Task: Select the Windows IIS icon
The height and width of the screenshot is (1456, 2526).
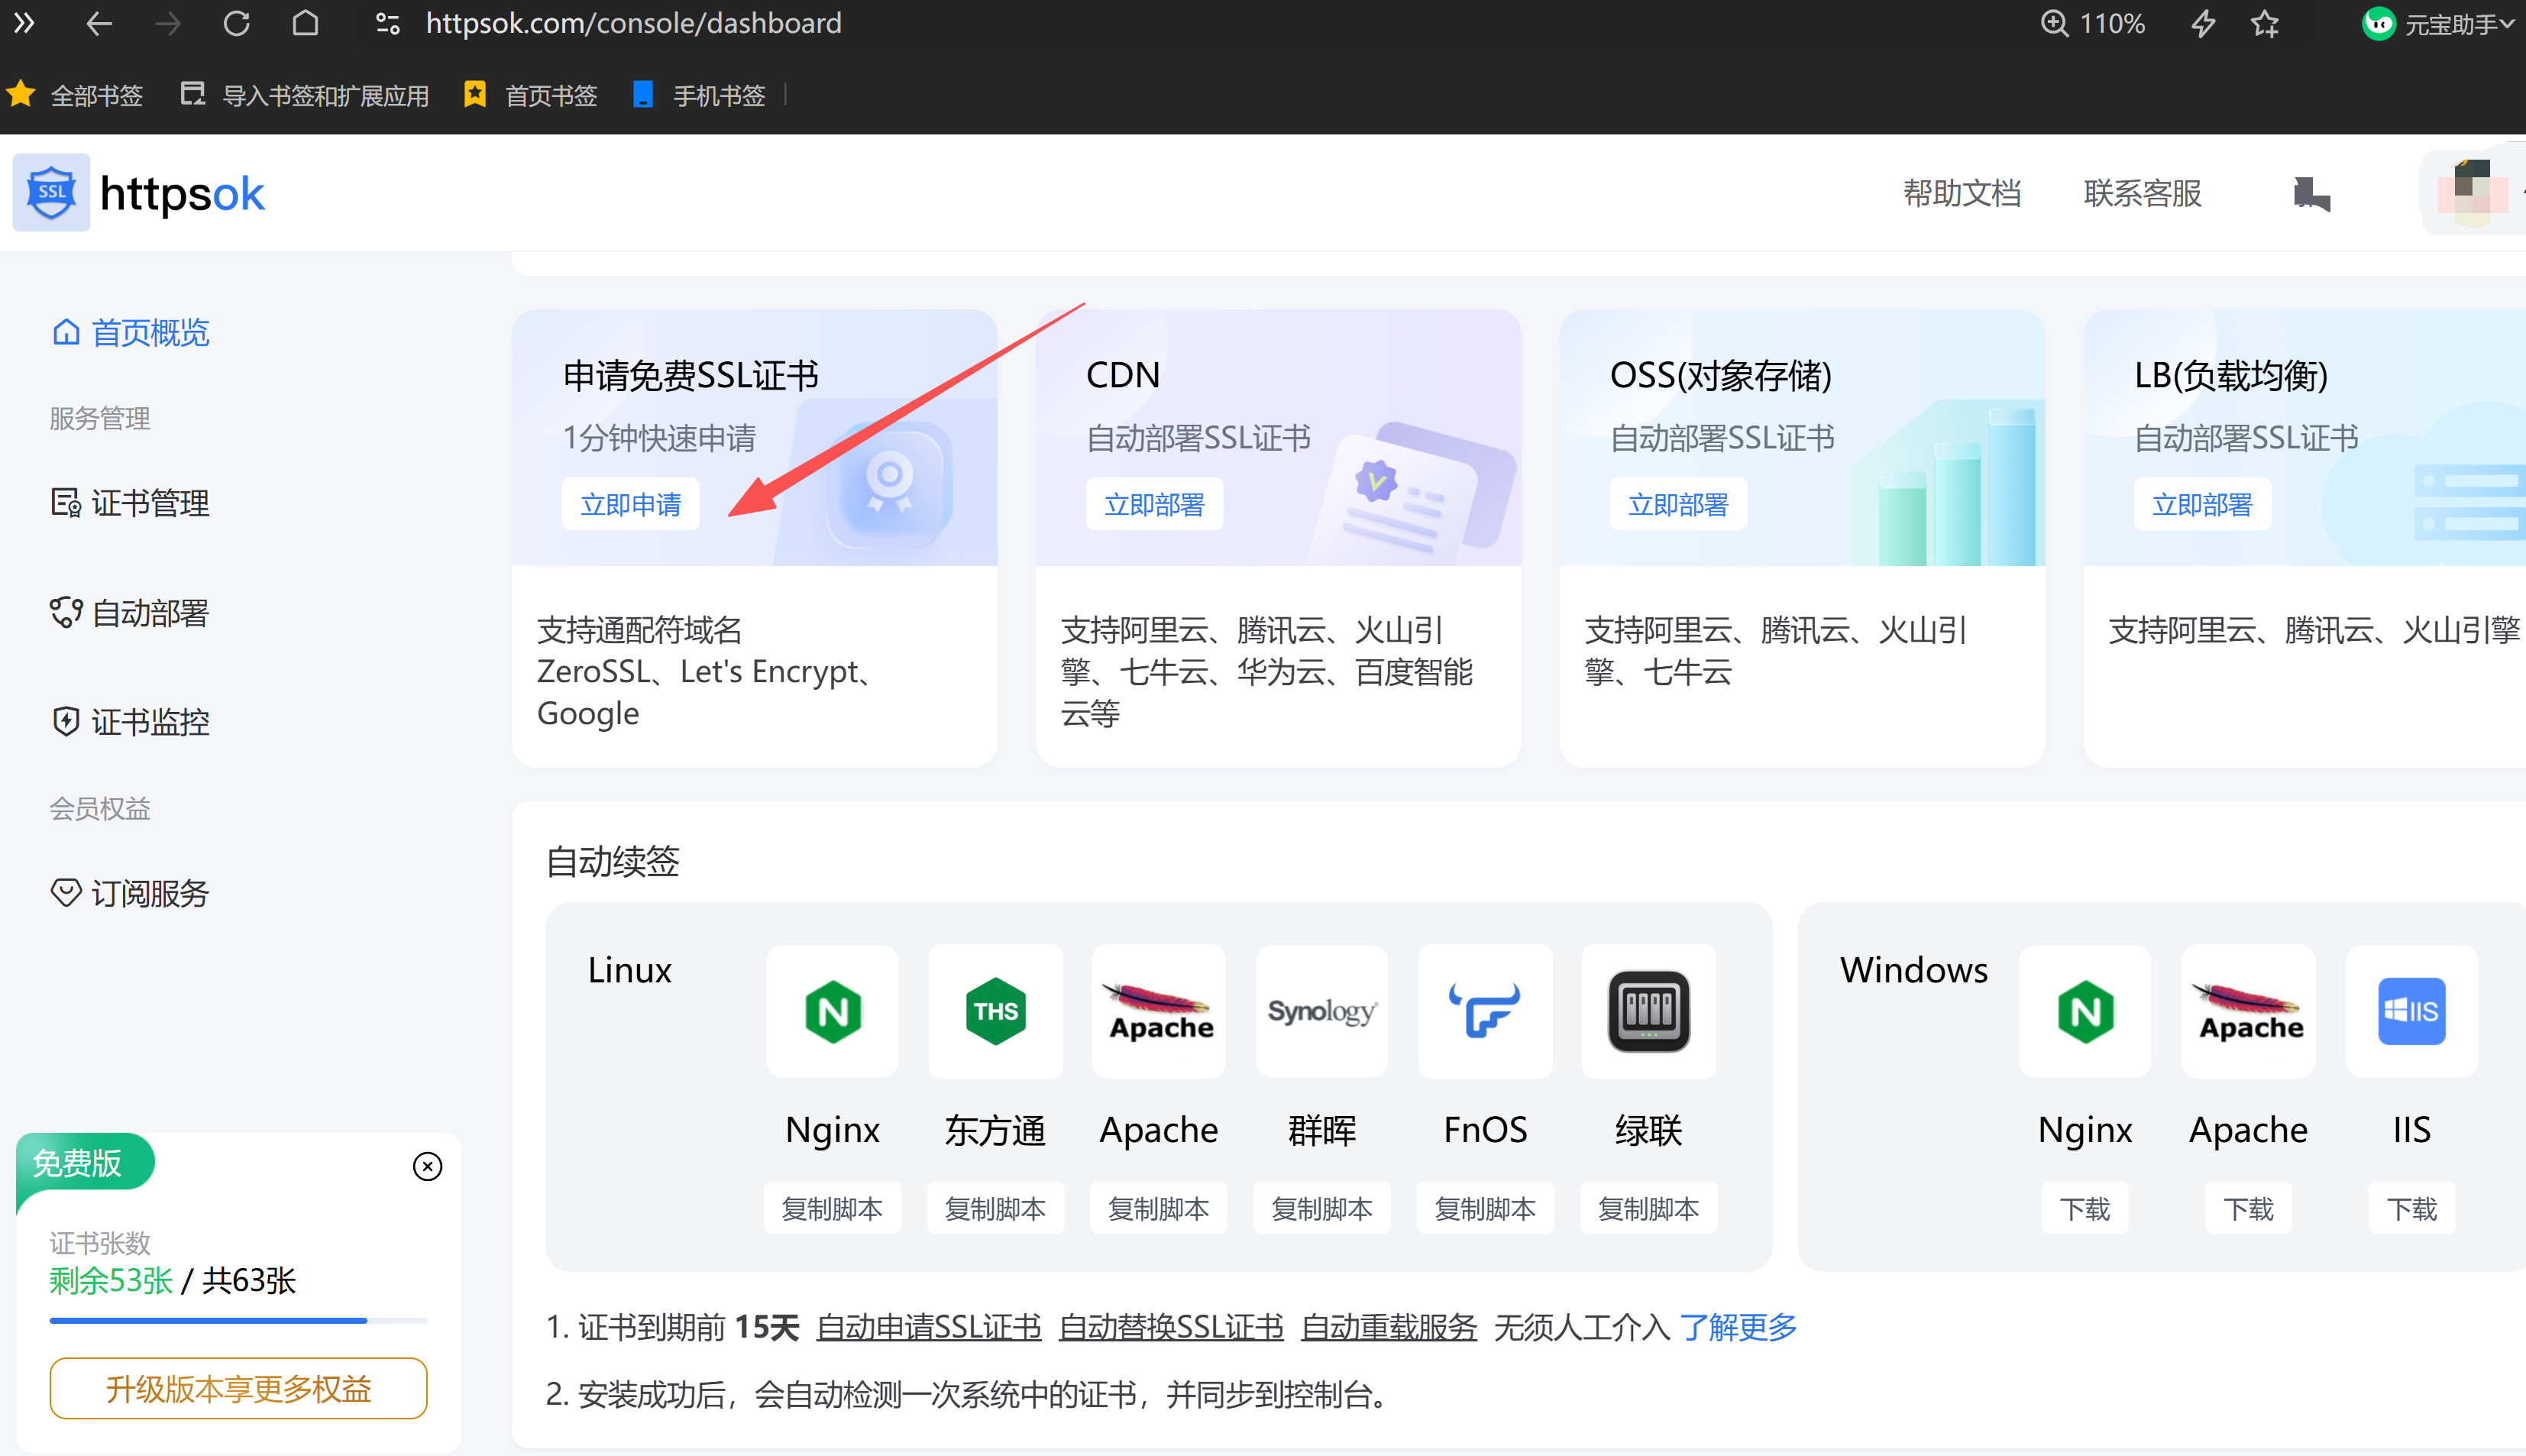Action: [2412, 1011]
